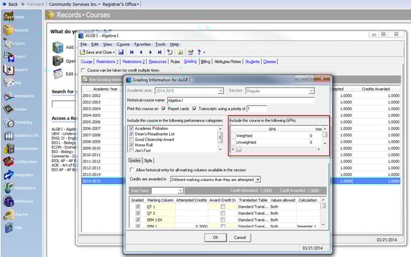Check the Weighted GPA checkbox
The width and height of the screenshot is (411, 257).
pos(233,136)
